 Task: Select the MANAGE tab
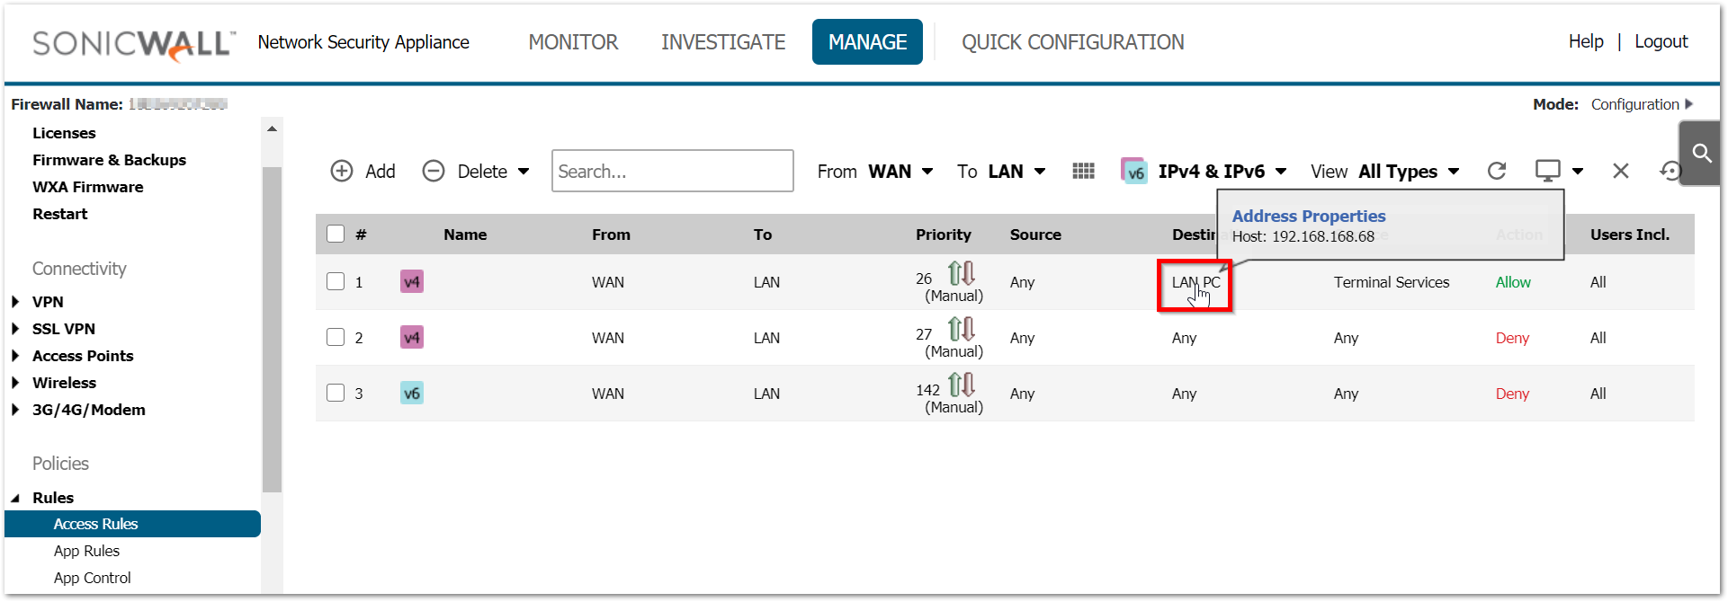pos(867,42)
